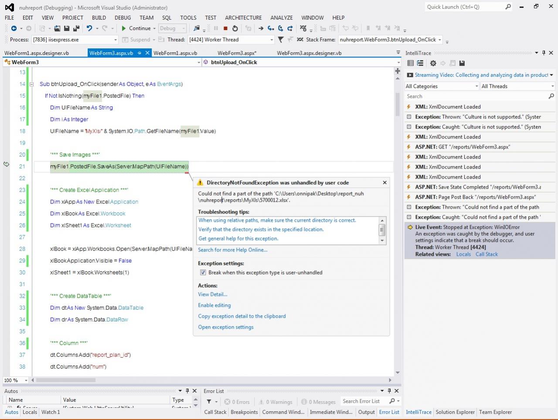Open the Stack Frame dropdown

pos(439,40)
